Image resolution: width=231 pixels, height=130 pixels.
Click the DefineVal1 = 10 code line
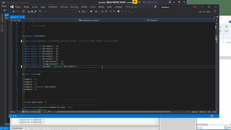(41, 46)
